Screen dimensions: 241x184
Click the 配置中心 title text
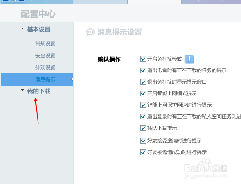[38, 14]
